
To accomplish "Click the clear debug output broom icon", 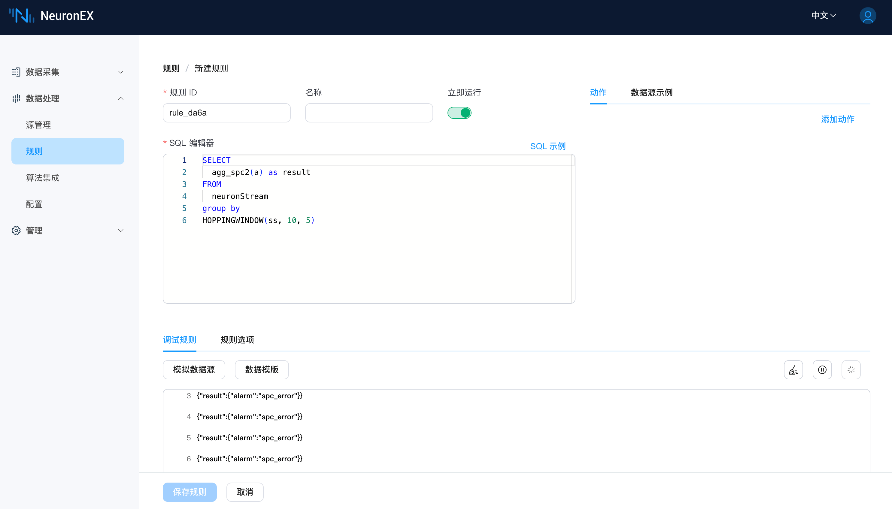I will click(x=793, y=369).
